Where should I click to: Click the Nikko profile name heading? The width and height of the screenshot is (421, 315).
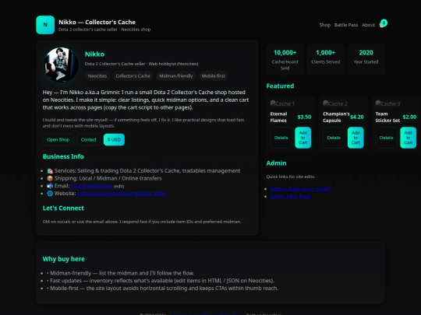[94, 54]
